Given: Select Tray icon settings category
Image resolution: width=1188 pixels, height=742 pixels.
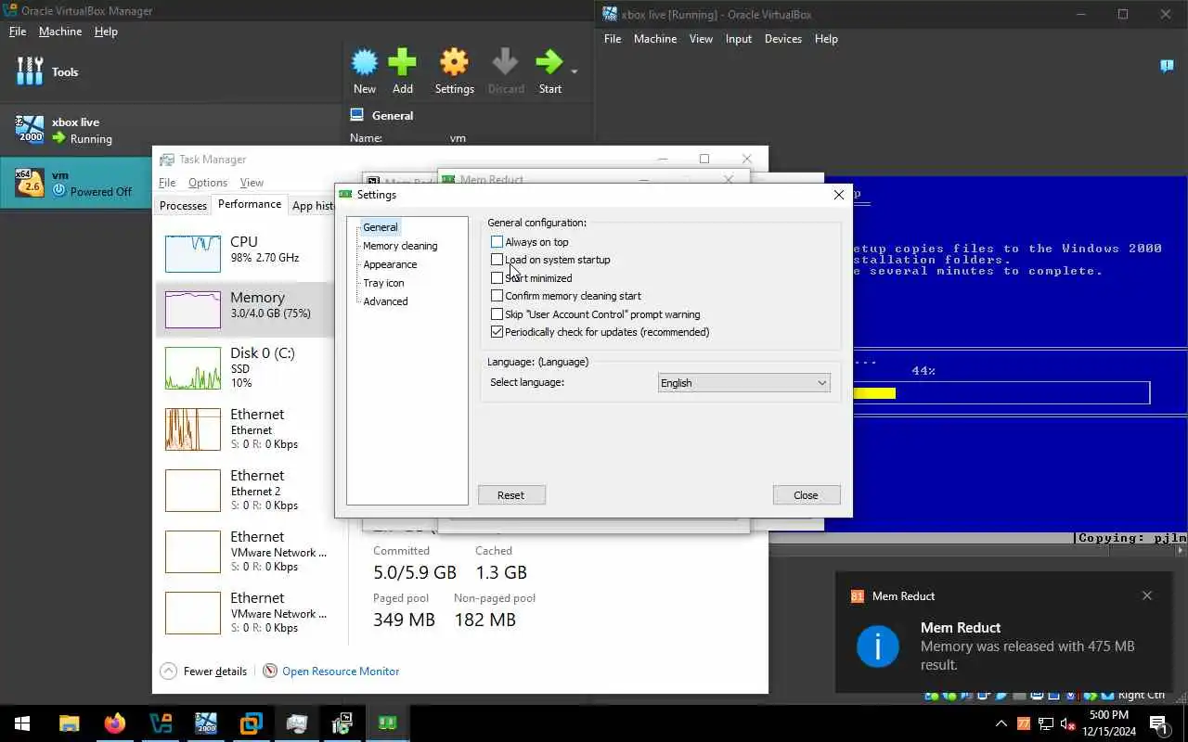Looking at the screenshot, I should point(383,283).
